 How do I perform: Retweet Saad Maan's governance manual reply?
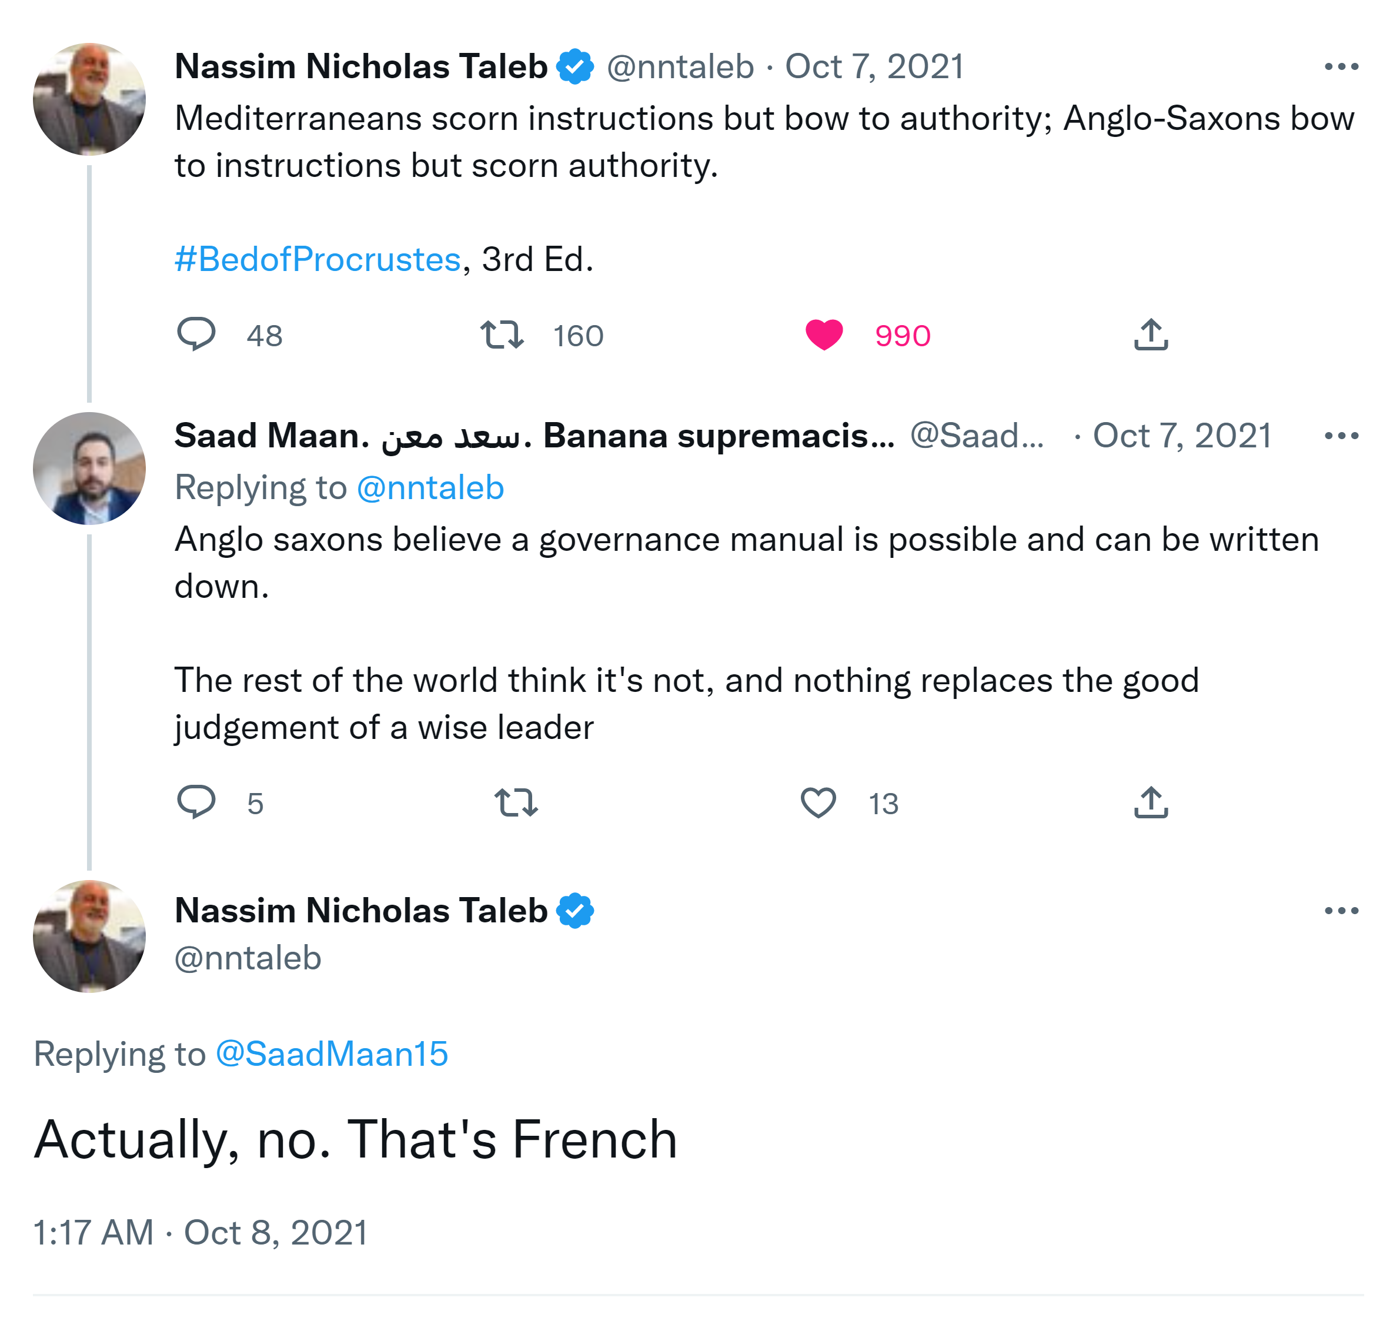(x=516, y=802)
